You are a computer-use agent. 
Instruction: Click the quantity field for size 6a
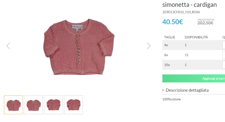224,55
